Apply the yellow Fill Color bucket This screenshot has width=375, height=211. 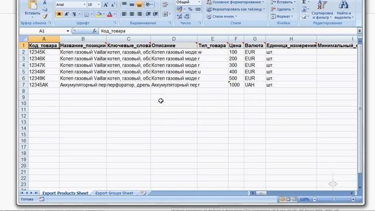[98, 14]
